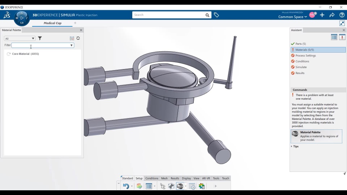Click the Material Palette panel title tab
Image resolution: width=347 pixels, height=195 pixels.
click(12, 30)
